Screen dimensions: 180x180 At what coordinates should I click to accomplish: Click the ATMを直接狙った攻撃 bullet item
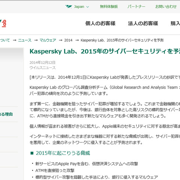point(55,171)
